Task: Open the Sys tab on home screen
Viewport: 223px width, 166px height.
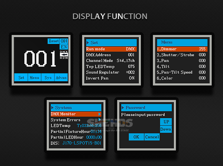Action: 48,78
